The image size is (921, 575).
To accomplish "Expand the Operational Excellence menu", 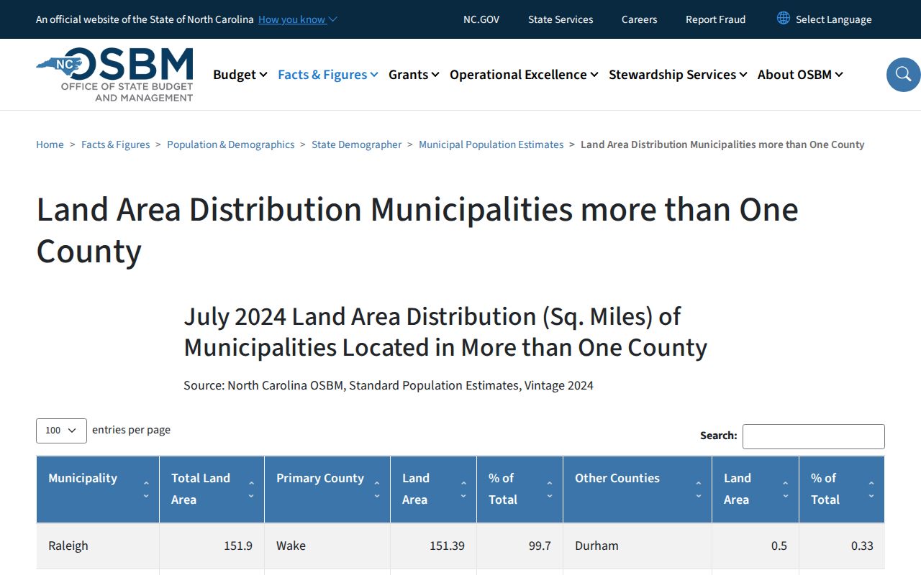I will 524,75.
